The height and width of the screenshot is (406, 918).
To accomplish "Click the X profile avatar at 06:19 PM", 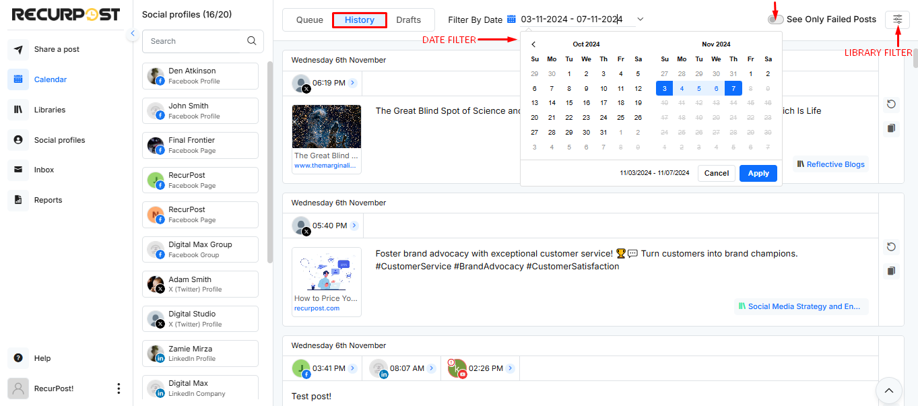I will (301, 83).
